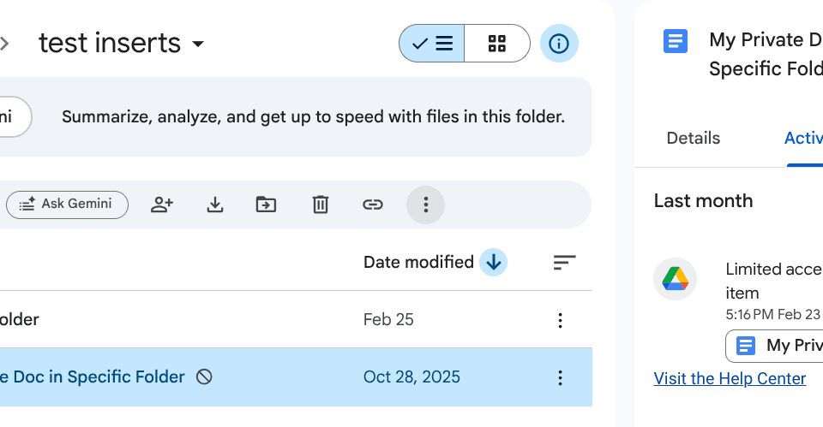Viewport: 823px width, 427px height.
Task: Open the sort options menu
Action: tap(564, 263)
